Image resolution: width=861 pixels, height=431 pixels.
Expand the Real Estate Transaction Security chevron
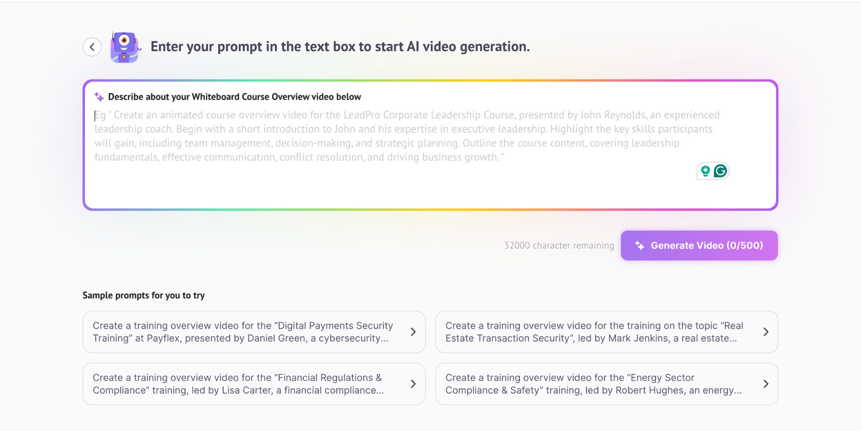(766, 332)
